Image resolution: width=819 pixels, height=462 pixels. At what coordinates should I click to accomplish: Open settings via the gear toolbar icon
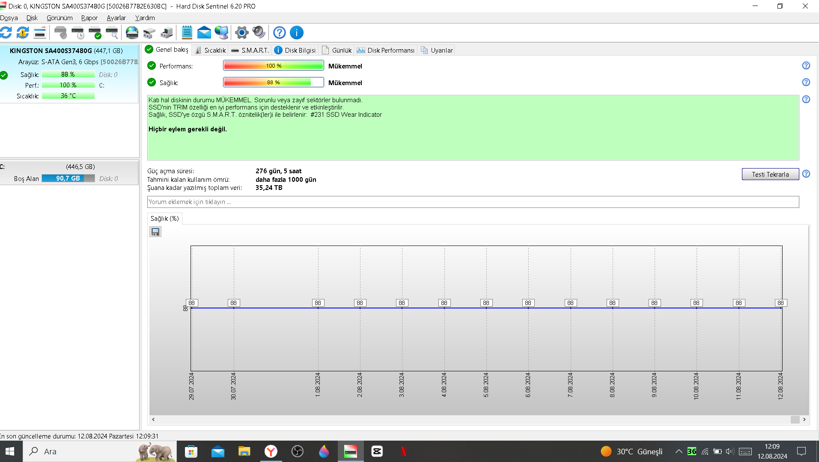click(241, 33)
